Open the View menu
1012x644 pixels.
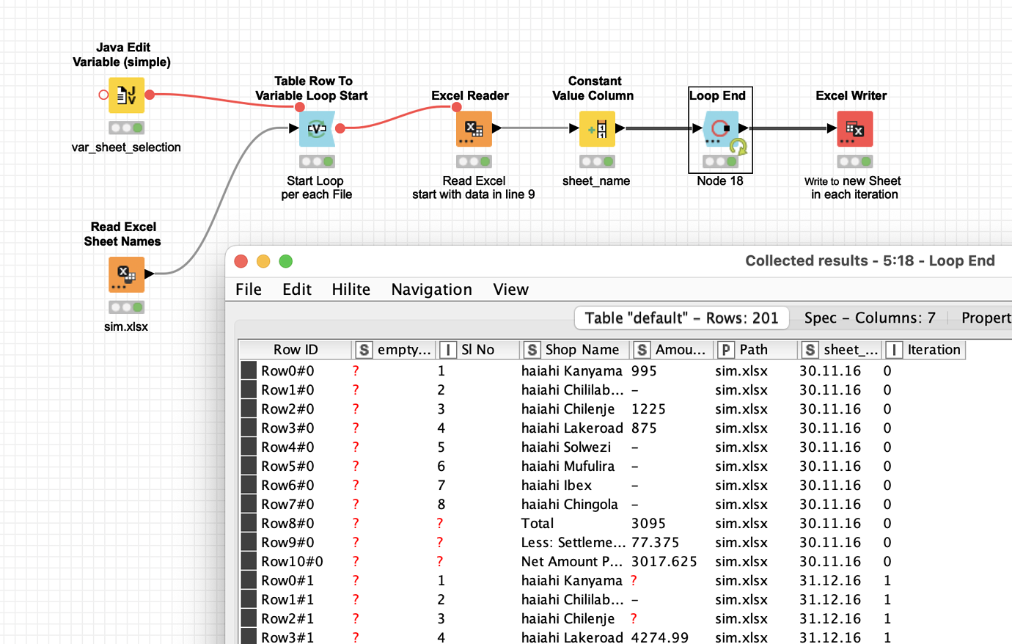coord(510,289)
